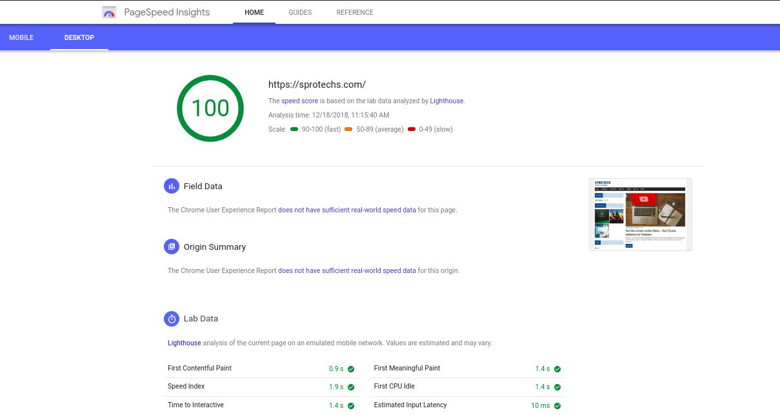Screen dimensions: 780x415
Task: Click the First Contentful Paint metric label
Action: tap(199, 368)
